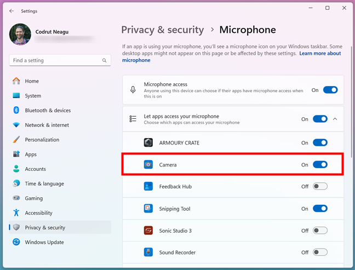Image resolution: width=355 pixels, height=270 pixels.
Task: Click the Codrut Neagu account name
Action: tap(52, 32)
